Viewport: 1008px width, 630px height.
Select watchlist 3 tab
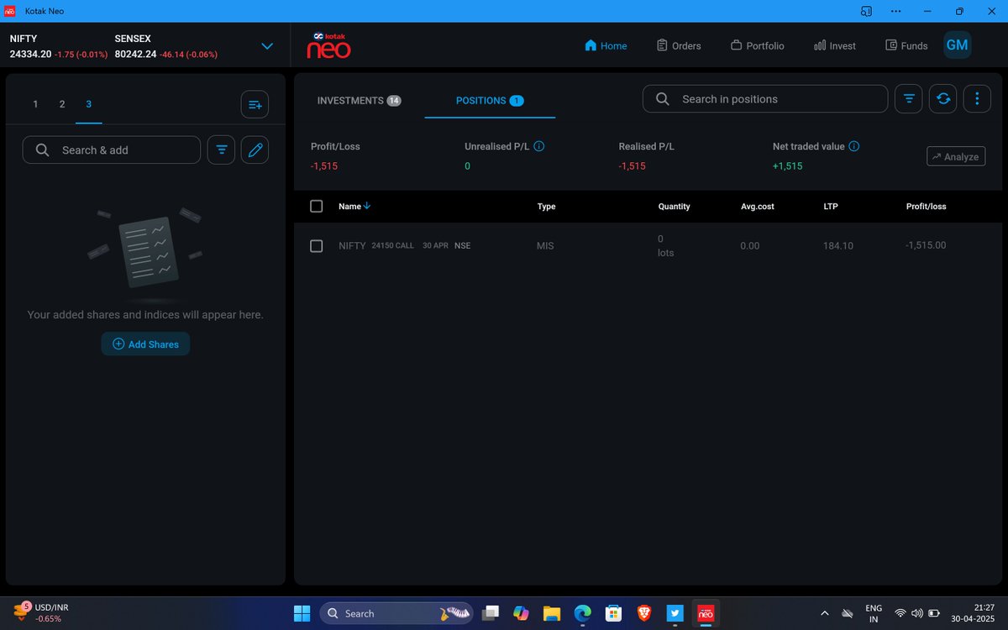(x=89, y=104)
